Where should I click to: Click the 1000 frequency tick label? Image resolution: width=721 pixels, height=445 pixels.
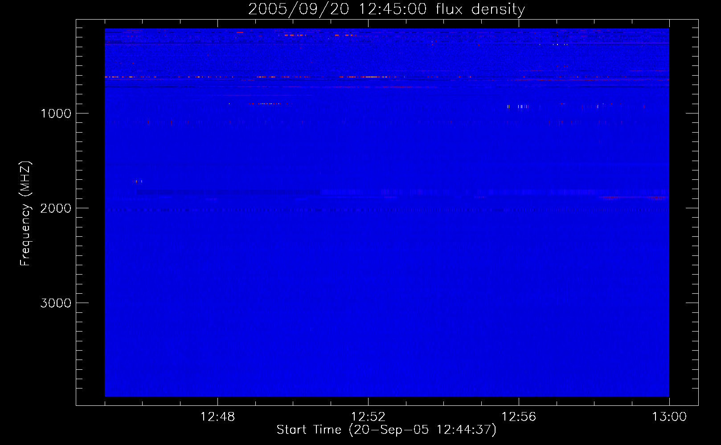click(56, 113)
